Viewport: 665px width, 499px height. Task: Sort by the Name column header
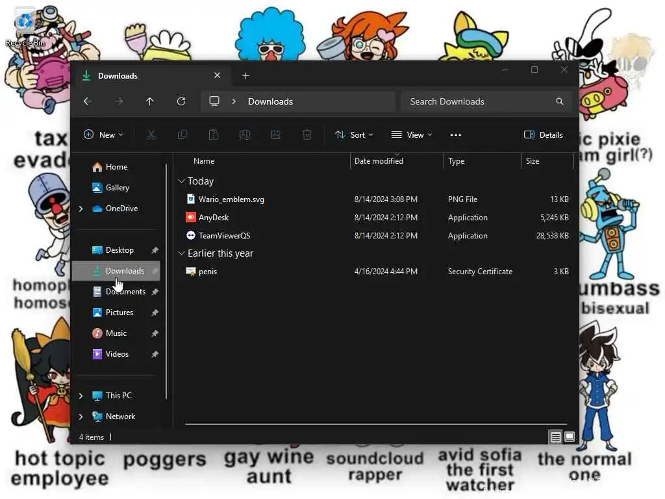(203, 161)
